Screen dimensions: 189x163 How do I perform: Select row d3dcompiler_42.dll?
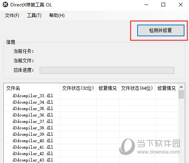[x=91, y=154]
